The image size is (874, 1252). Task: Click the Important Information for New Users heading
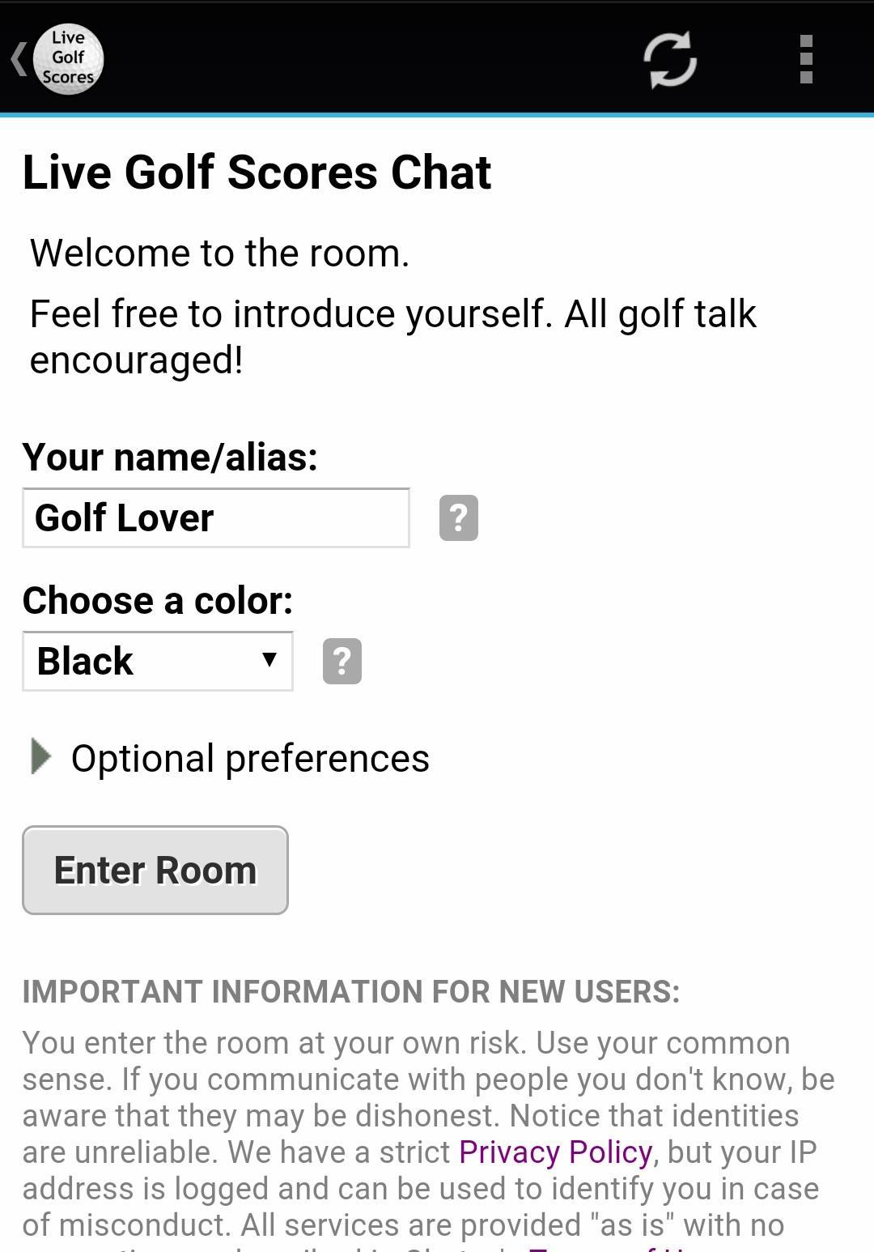pos(351,991)
